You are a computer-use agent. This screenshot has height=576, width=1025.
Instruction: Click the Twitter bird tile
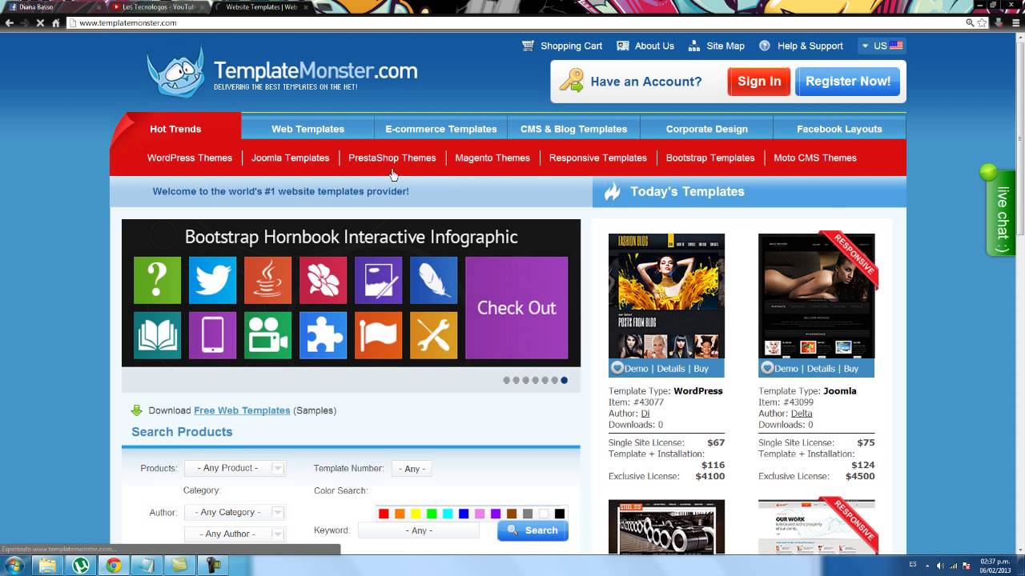212,280
